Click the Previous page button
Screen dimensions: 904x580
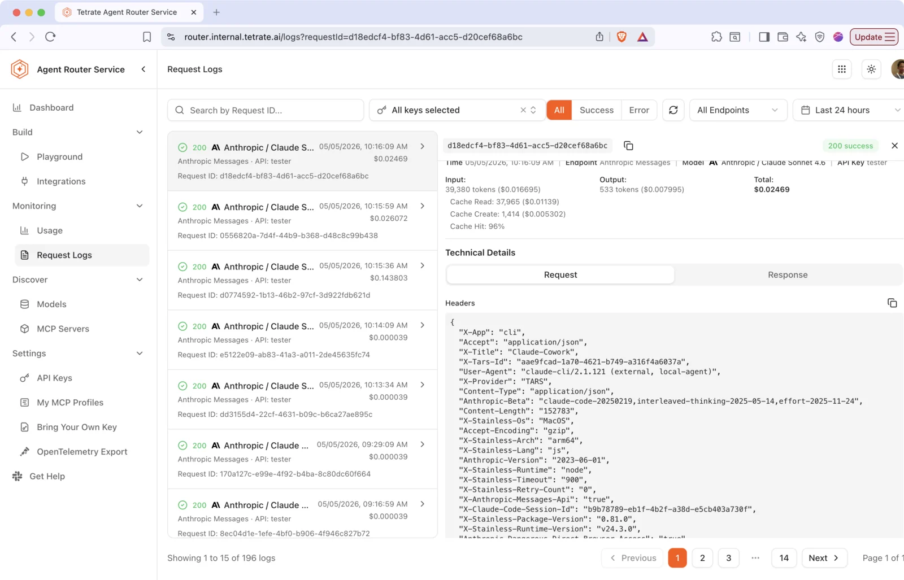coord(632,558)
